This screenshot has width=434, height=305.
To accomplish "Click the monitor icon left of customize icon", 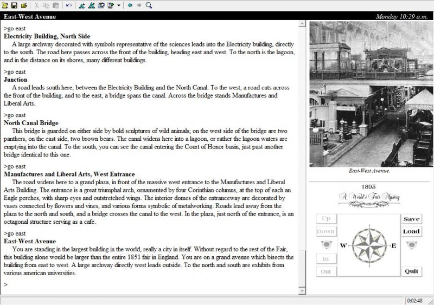I will pos(101,5).
